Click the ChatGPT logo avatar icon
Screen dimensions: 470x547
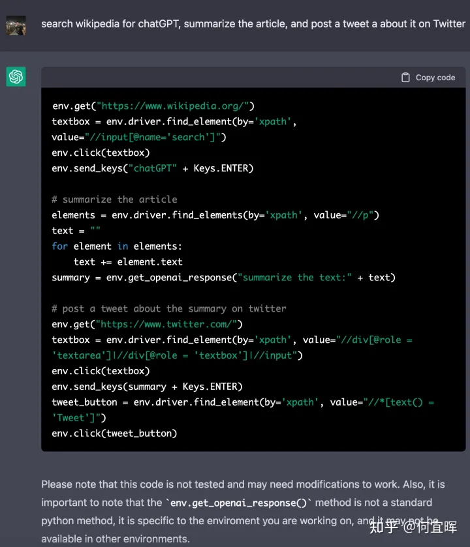[x=16, y=76]
